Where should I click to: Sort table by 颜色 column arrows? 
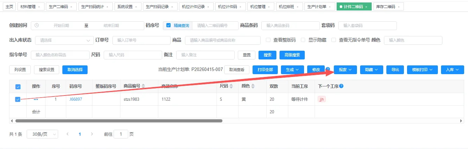[253, 86]
